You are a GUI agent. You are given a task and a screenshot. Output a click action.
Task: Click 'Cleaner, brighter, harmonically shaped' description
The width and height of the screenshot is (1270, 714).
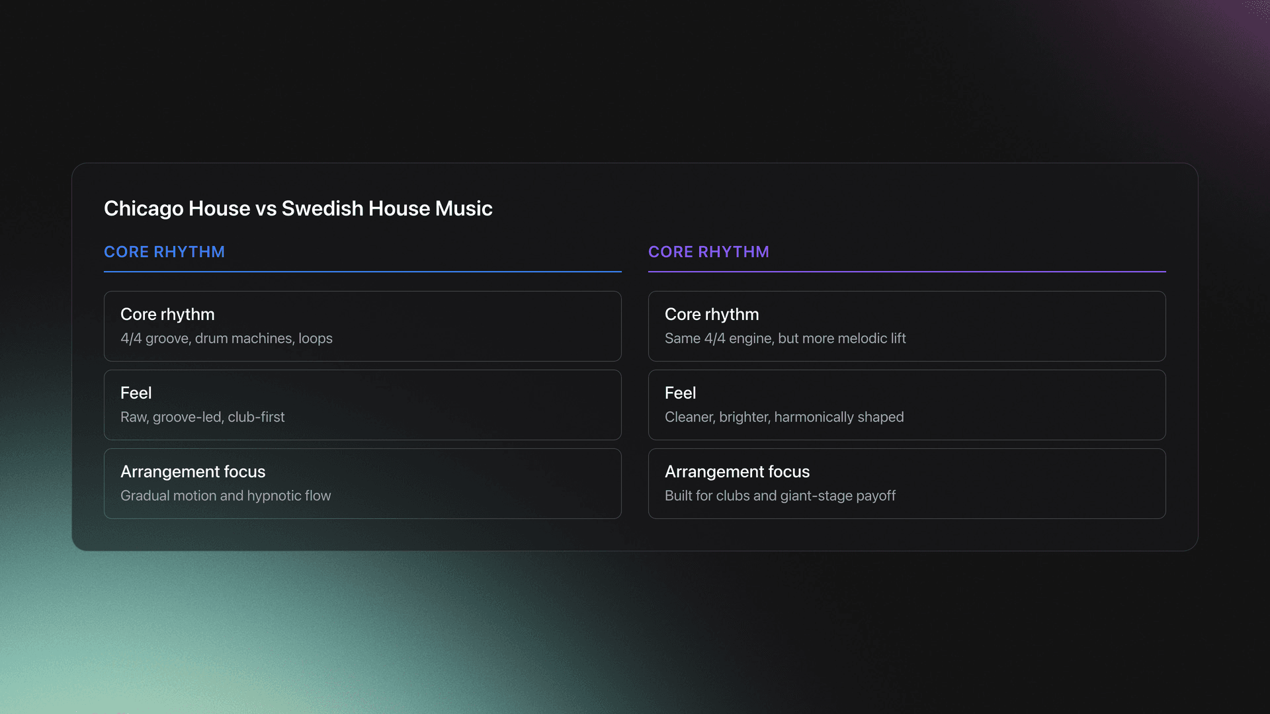tap(784, 417)
